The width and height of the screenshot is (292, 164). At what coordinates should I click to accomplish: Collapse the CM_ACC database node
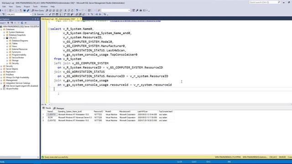click(x=4, y=38)
